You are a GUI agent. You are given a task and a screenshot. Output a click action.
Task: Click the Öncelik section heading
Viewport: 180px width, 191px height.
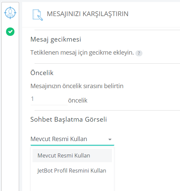click(x=42, y=73)
